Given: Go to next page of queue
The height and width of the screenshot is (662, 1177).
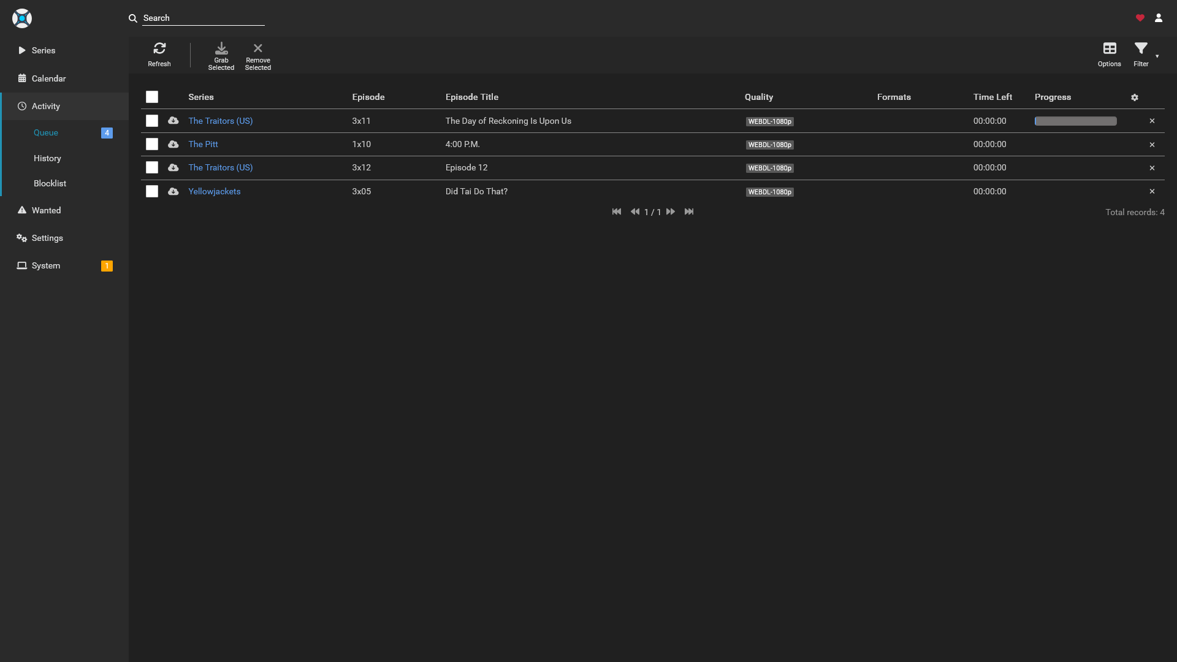Looking at the screenshot, I should point(671,211).
